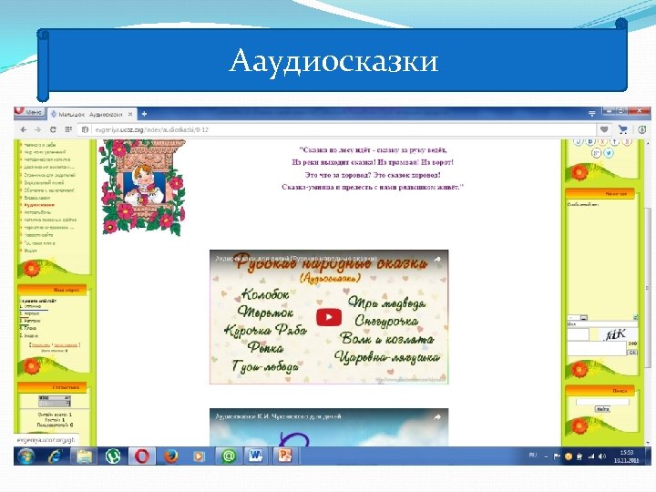Click the Action Center flag in tray

point(557,456)
